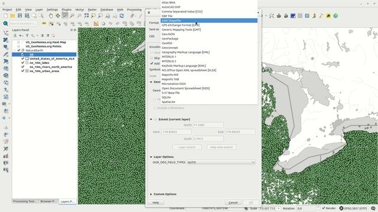Click the yellow plugin icon in toolbar
The image size is (378, 212).
[x=328, y=16]
